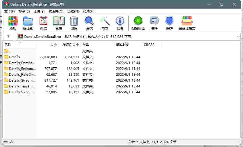Viewport: 243px width, 147px height.
Task: Open the 命令(C) menu
Action: tap(24, 11)
